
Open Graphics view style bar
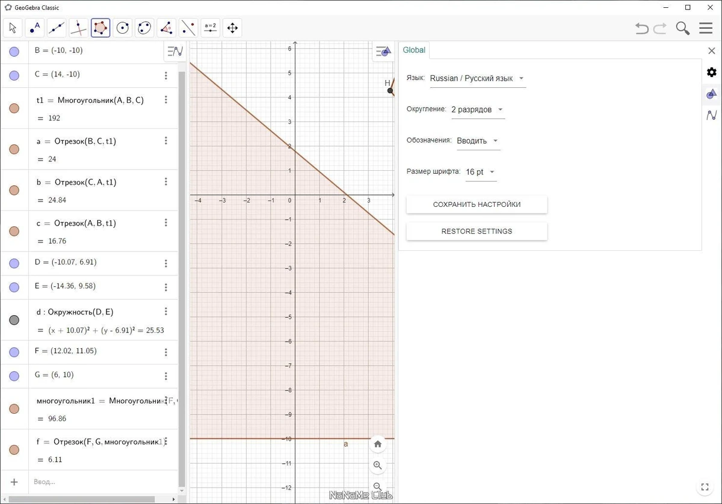click(x=383, y=51)
